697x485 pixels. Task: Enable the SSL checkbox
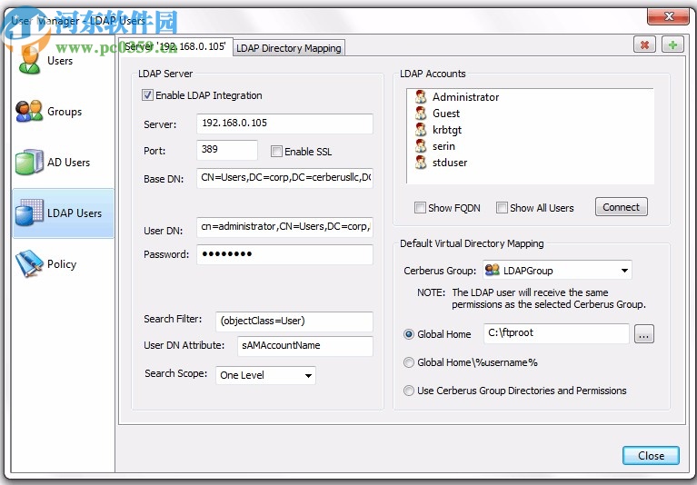(x=276, y=152)
